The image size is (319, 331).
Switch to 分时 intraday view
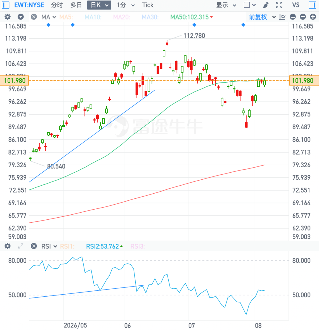[x=57, y=5]
